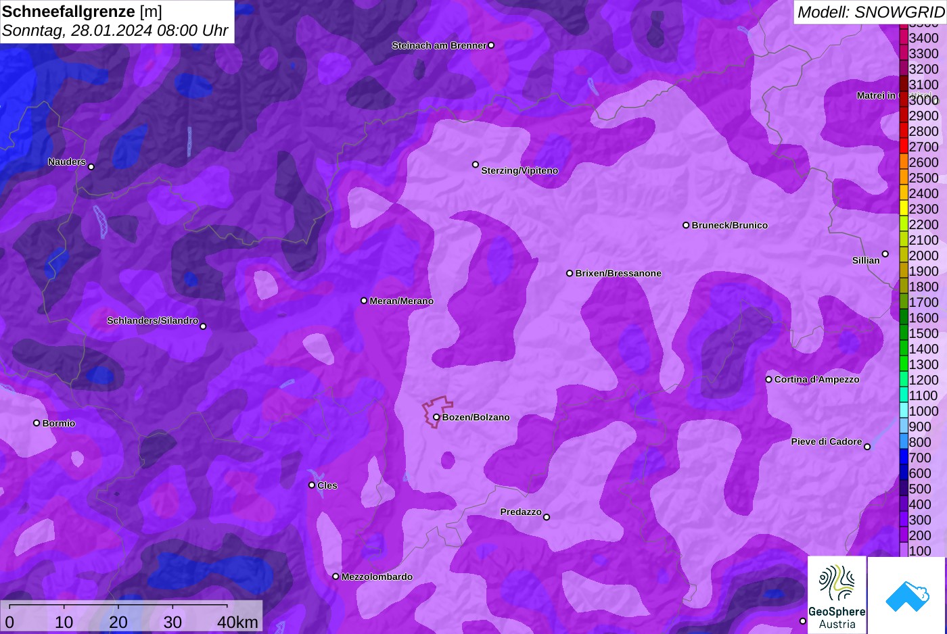Select the Steinach am Brenner marker
This screenshot has width=947, height=634.
pyautogui.click(x=491, y=45)
